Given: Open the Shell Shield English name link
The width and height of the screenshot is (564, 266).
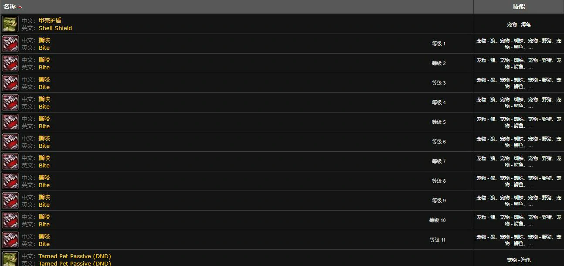Looking at the screenshot, I should click(x=55, y=28).
